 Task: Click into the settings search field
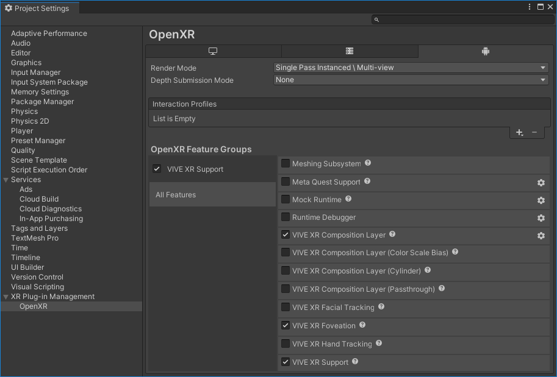click(x=463, y=20)
